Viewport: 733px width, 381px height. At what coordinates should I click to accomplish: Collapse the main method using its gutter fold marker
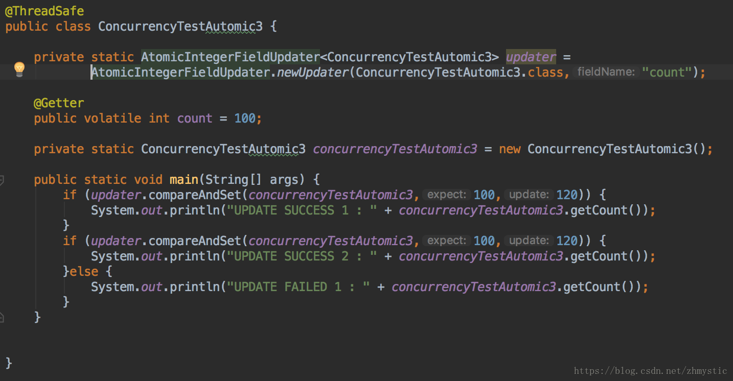coord(2,180)
